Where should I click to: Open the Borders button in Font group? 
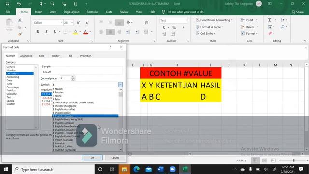[x=65, y=32]
